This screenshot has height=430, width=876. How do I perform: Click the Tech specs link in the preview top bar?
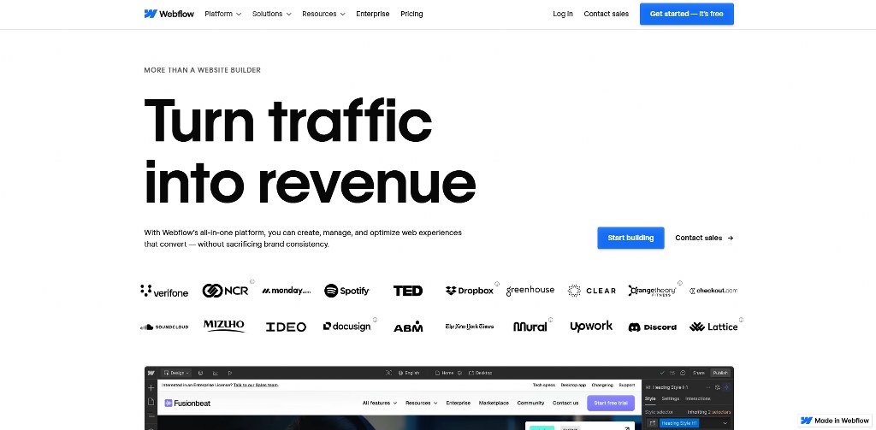coord(543,386)
